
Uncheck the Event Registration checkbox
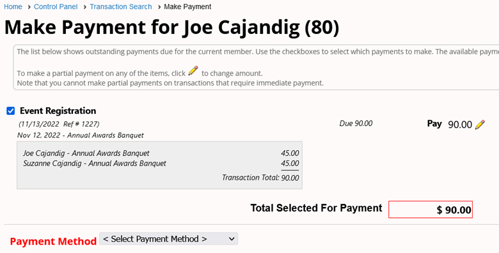[x=11, y=111]
